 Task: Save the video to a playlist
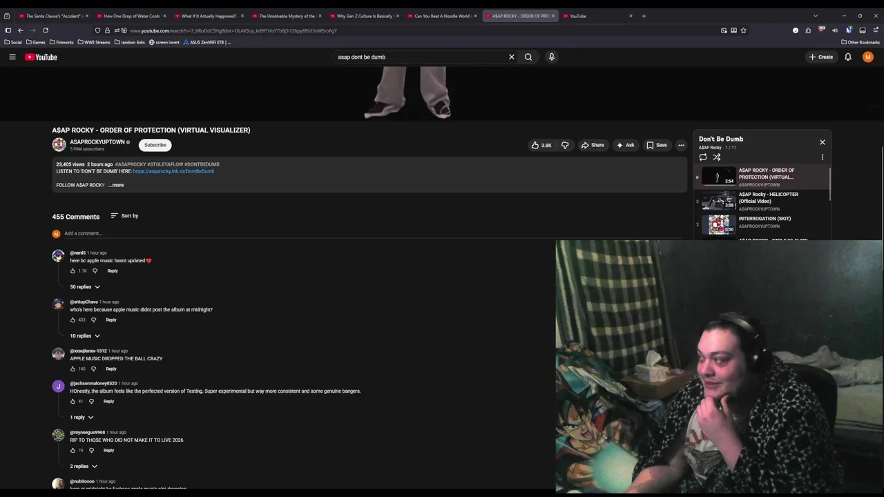(657, 145)
